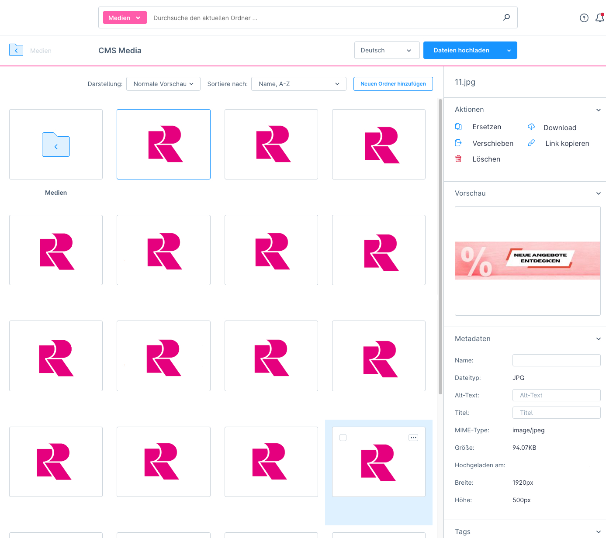Click the CMS Media heading
This screenshot has height=538, width=606.
(x=120, y=51)
